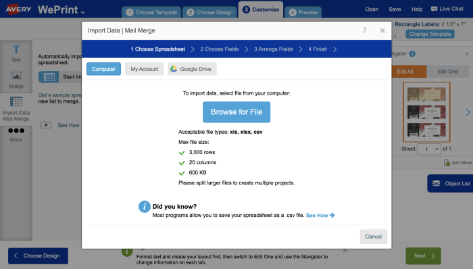Screen dimensions: 473x269
Task: Click the Change Template button
Action: [x=430, y=34]
